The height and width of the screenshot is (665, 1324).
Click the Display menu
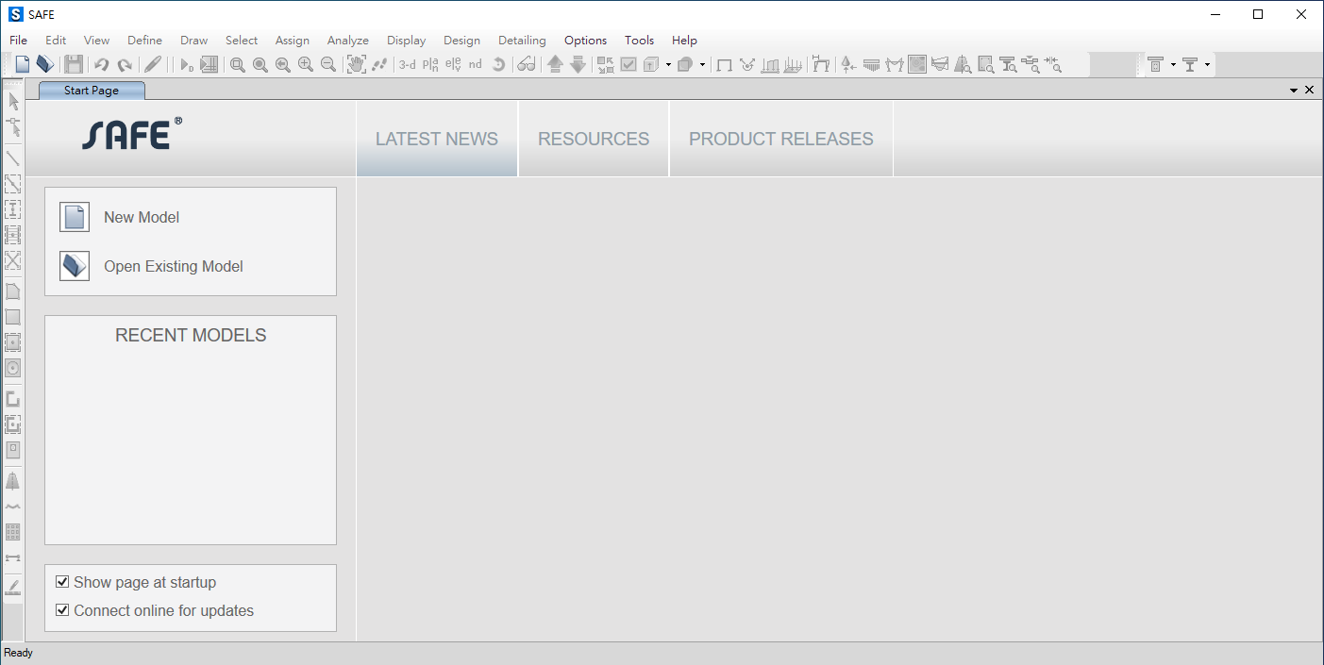tap(406, 40)
